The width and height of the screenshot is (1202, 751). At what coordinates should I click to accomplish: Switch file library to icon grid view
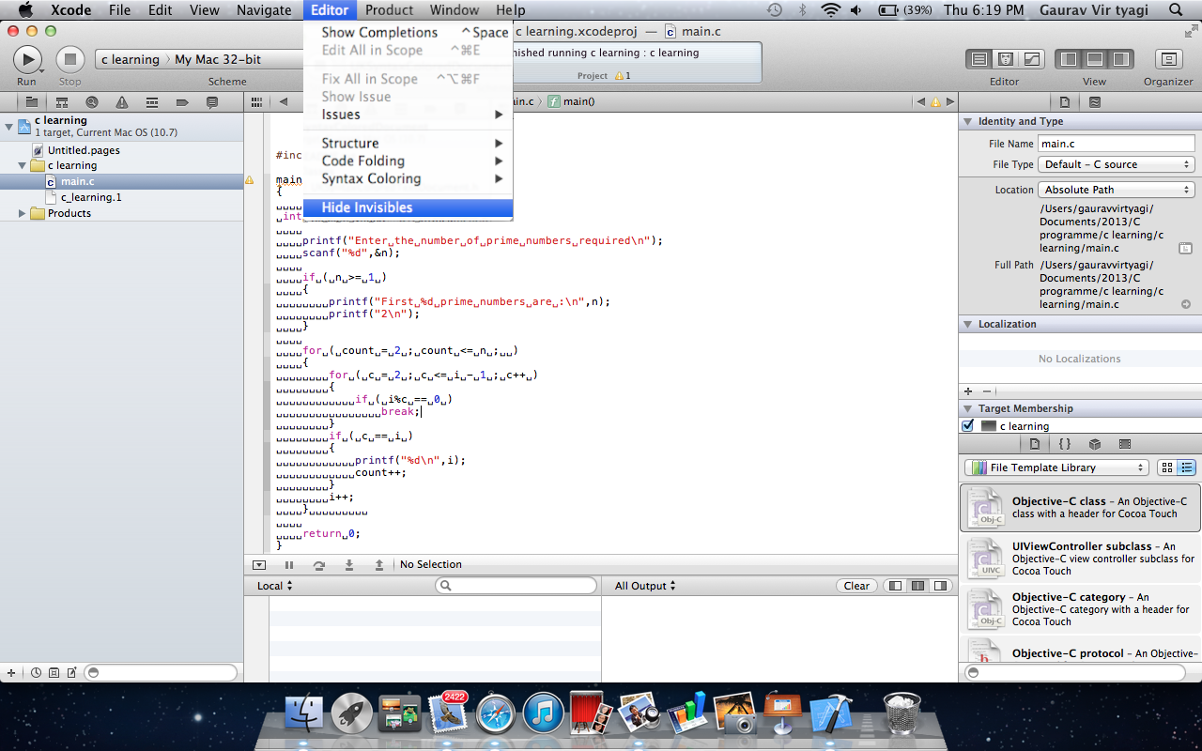click(1167, 467)
